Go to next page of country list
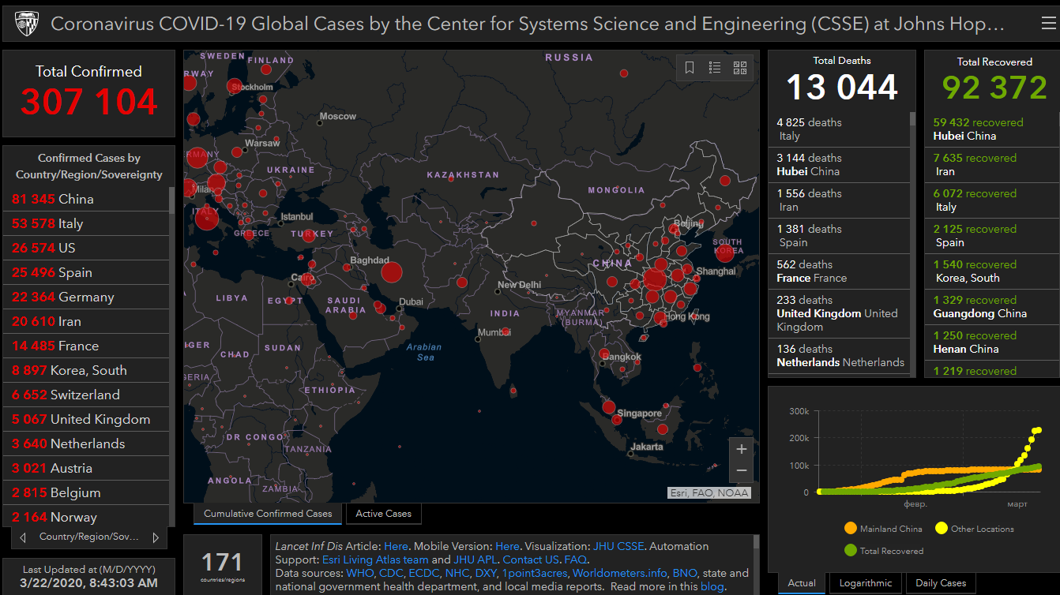This screenshot has width=1060, height=595. click(156, 537)
